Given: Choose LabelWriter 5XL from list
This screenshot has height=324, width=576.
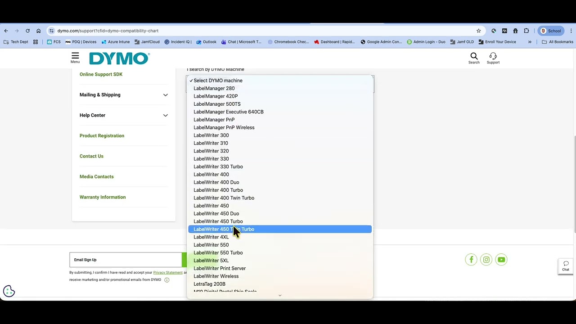Looking at the screenshot, I should coord(280,261).
